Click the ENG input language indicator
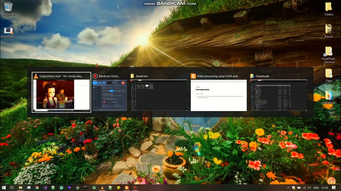Image resolution: width=341 pixels, height=191 pixels. pyautogui.click(x=316, y=188)
